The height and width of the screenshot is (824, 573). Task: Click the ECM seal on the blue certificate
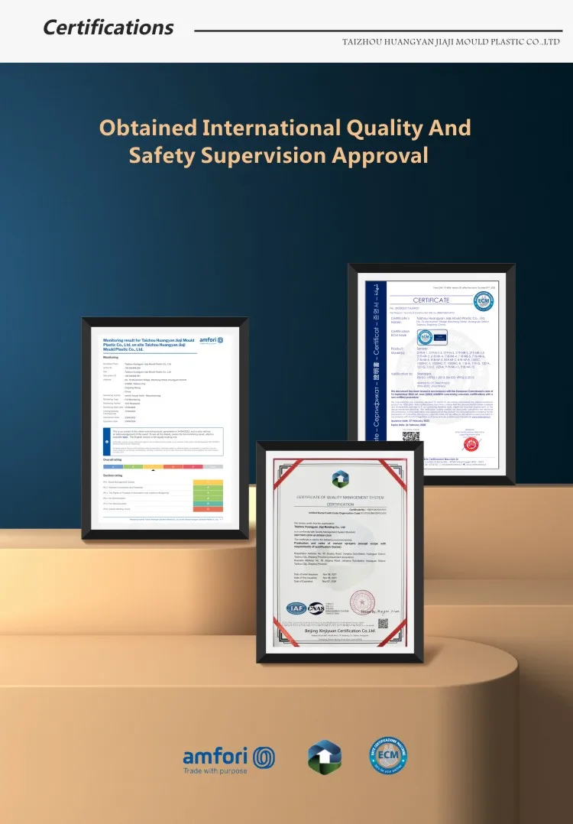483,301
